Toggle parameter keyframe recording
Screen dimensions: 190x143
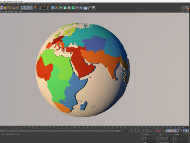pos(177,131)
